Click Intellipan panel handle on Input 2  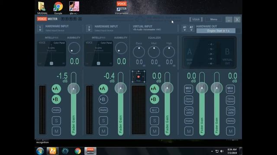tap(99, 63)
